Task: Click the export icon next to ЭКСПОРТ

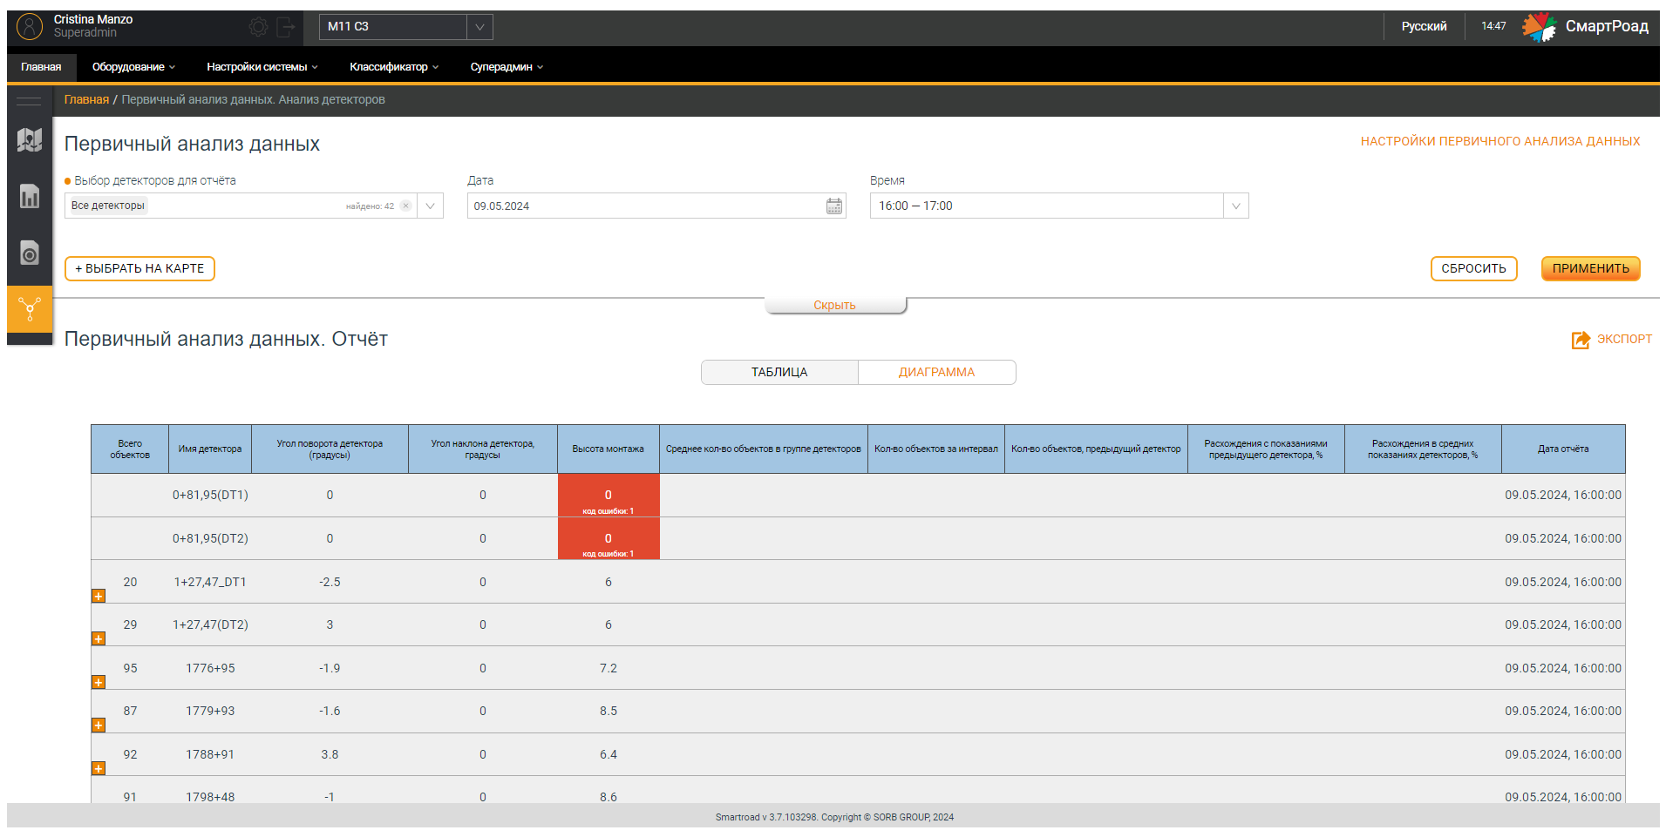Action: (1581, 340)
